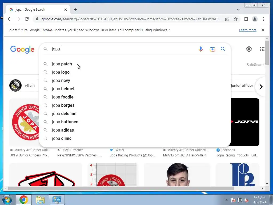Bookmark this tab with the star icon
This screenshot has height=205, width=273.
[236, 19]
